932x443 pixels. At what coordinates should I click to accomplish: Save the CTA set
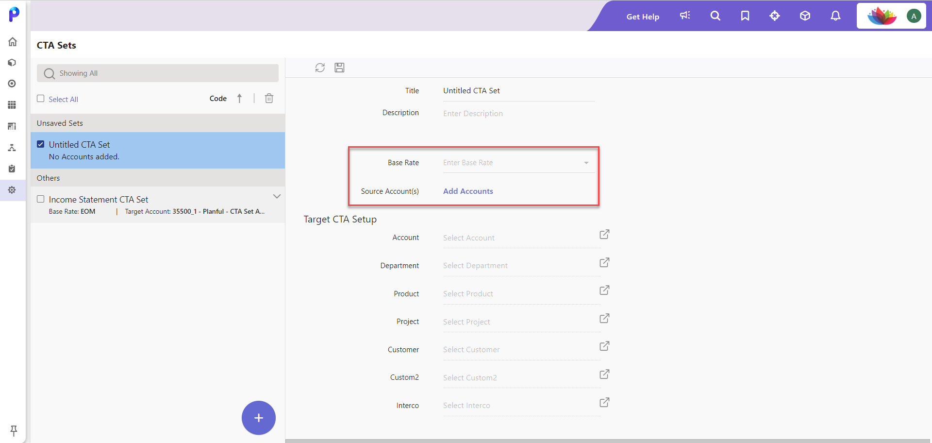tap(339, 68)
